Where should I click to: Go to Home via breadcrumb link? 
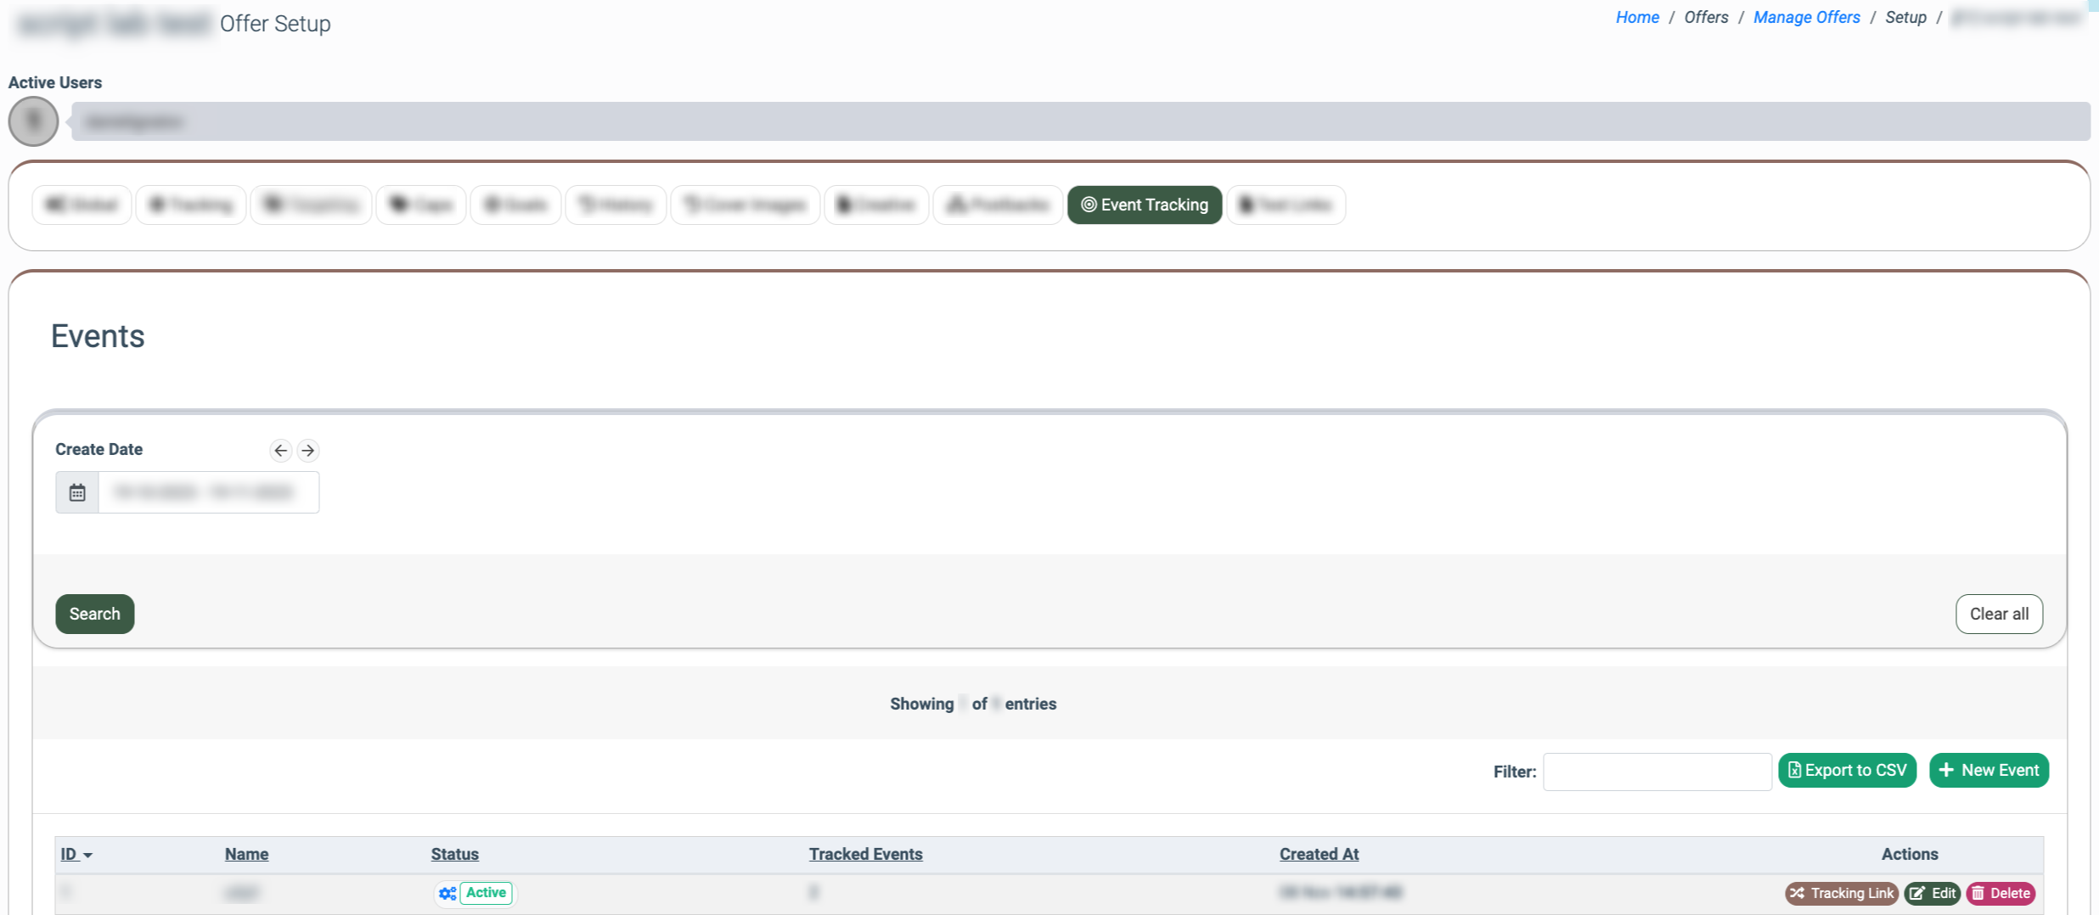pyautogui.click(x=1637, y=18)
